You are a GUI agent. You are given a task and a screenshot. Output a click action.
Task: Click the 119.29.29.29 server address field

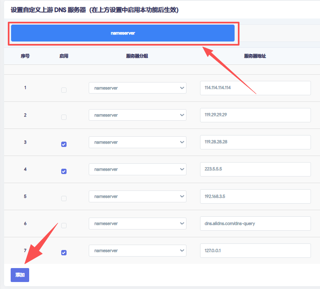pos(255,115)
